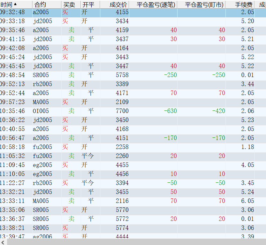Image resolution: width=266 pixels, height=245 pixels.
Task: Click price 4164 in the table
Action: click(x=122, y=48)
